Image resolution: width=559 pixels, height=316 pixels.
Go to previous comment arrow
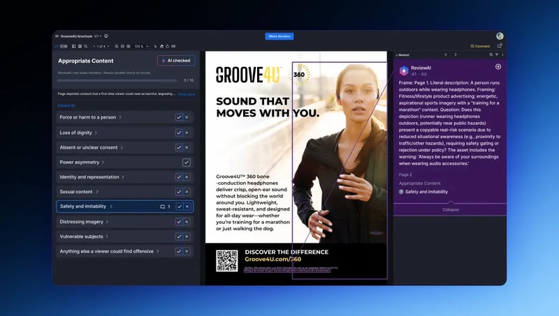tap(446, 54)
